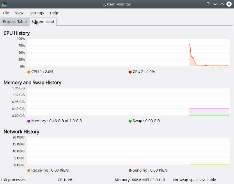Click the 100% CPU axis label

21,39
